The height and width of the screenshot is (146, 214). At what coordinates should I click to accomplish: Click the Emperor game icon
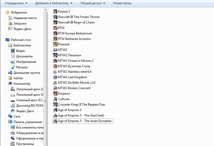coord(55,94)
